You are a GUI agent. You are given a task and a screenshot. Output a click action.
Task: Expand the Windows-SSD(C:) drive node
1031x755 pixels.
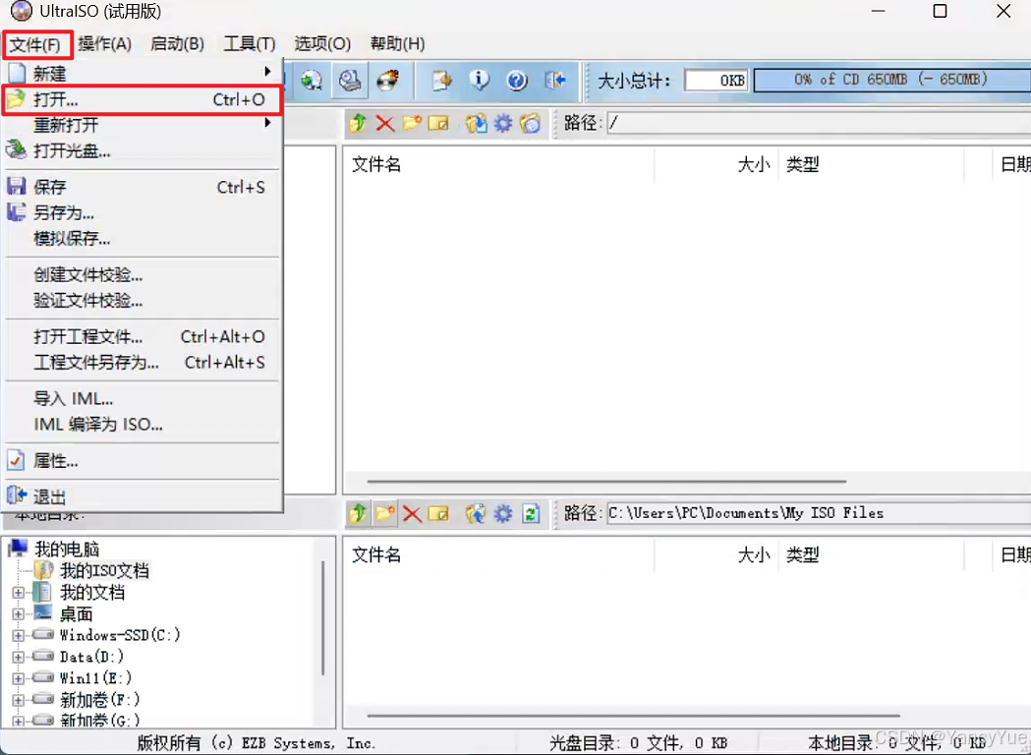pyautogui.click(x=19, y=635)
